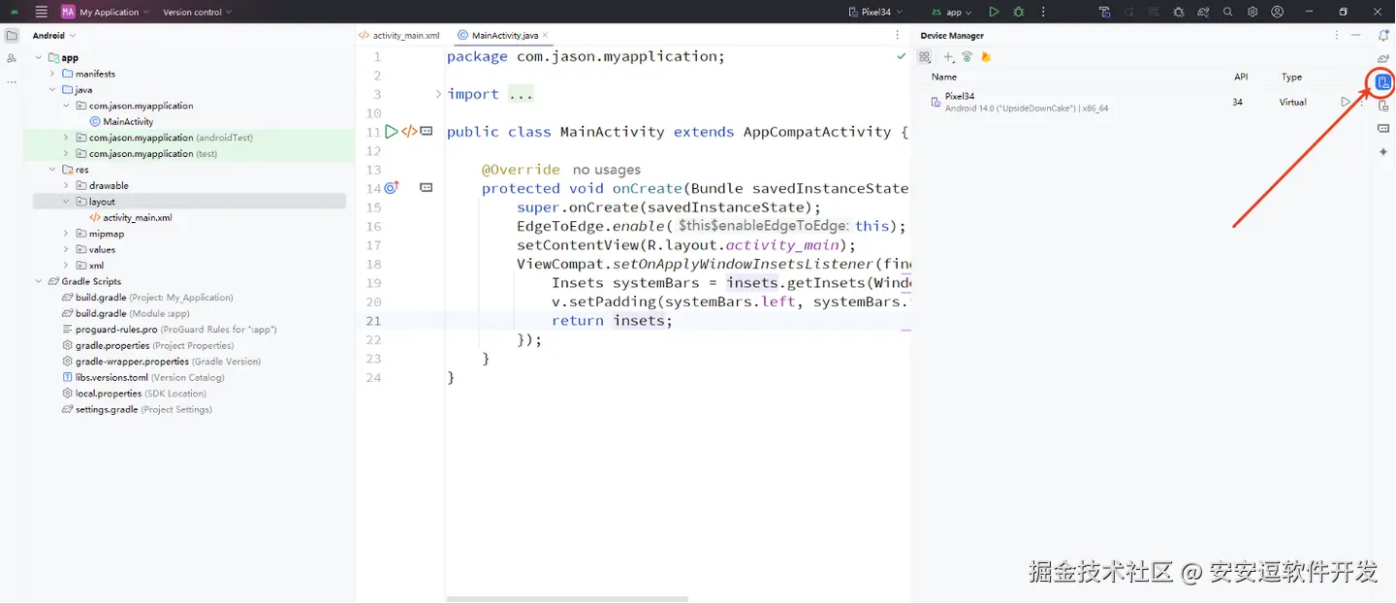Open Pixel34 device selector dropdown
Image resolution: width=1396 pixels, height=603 pixels.
coord(875,12)
